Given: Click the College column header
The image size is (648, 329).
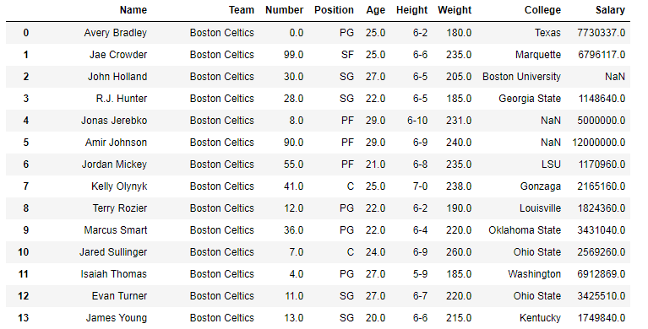Looking at the screenshot, I should [x=542, y=10].
